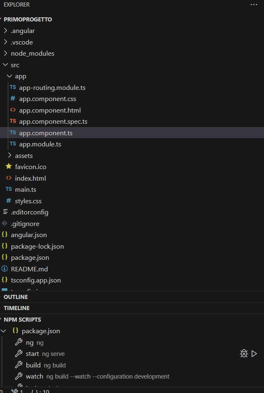Click braces icon of NPM Scripts package.json
264x393 pixels.
coord(16,331)
